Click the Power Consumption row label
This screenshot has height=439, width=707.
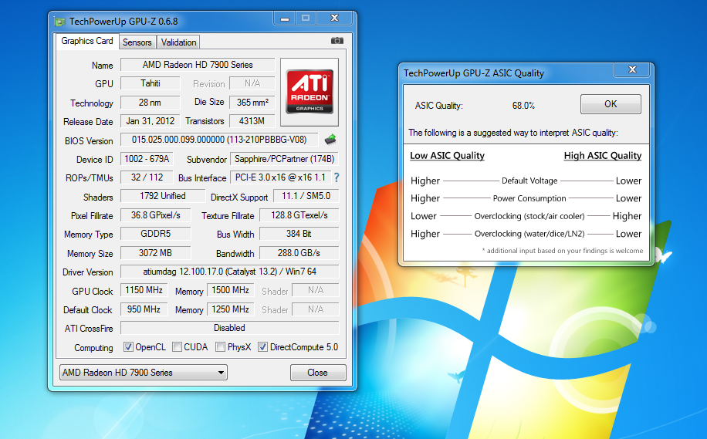coord(529,198)
